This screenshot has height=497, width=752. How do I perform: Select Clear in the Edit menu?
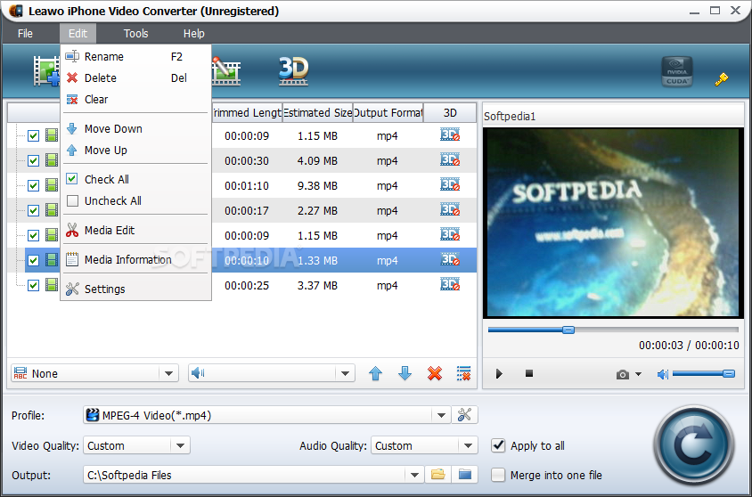(135, 99)
